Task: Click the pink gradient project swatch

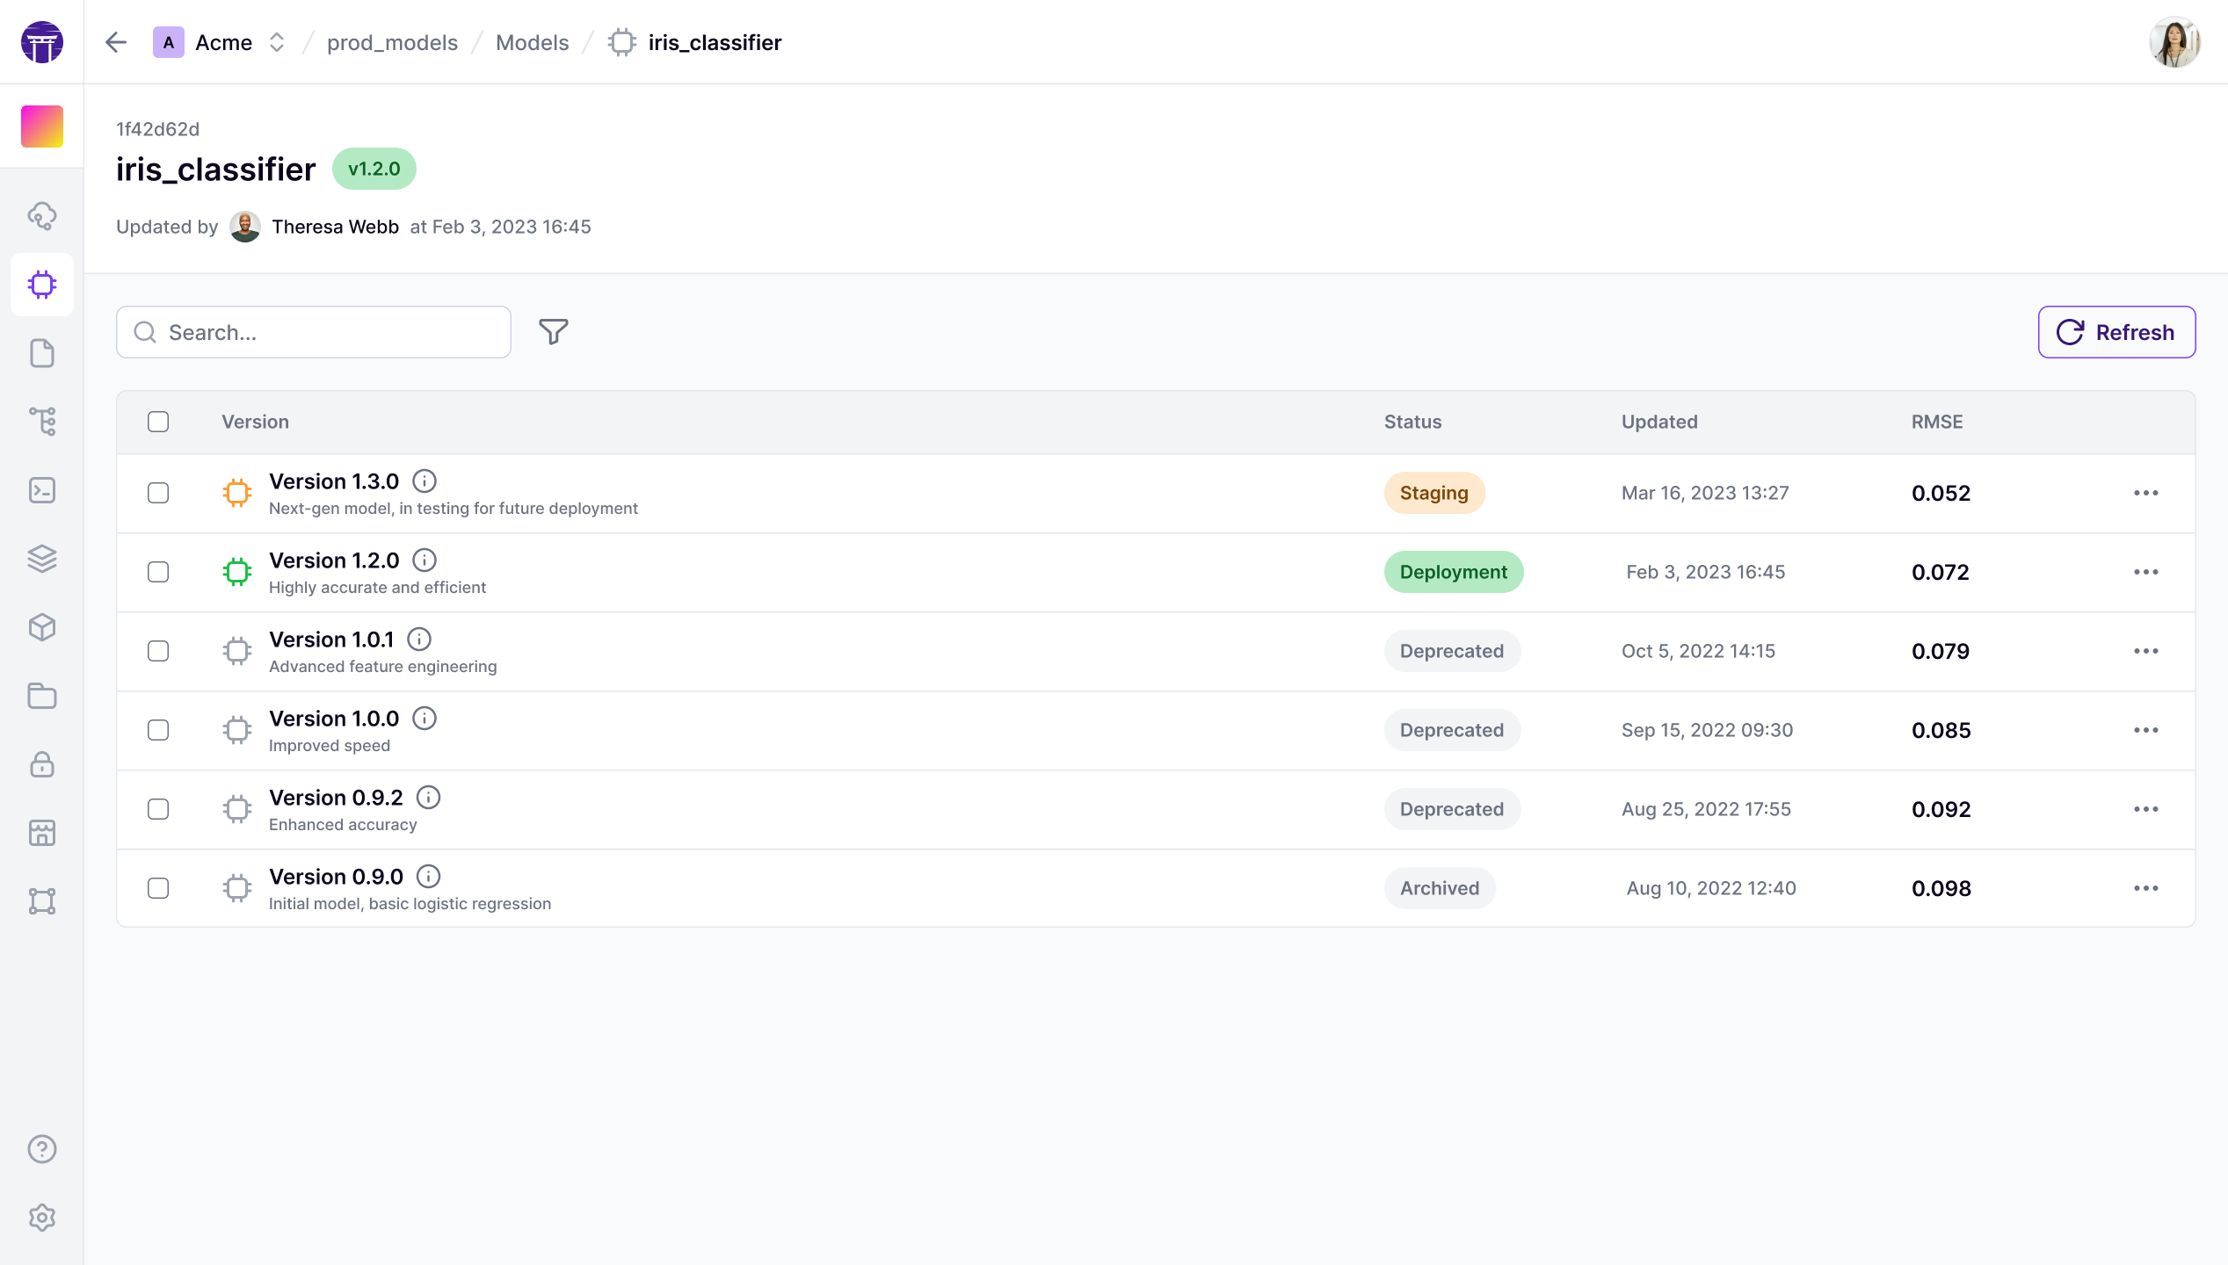Action: click(x=42, y=126)
